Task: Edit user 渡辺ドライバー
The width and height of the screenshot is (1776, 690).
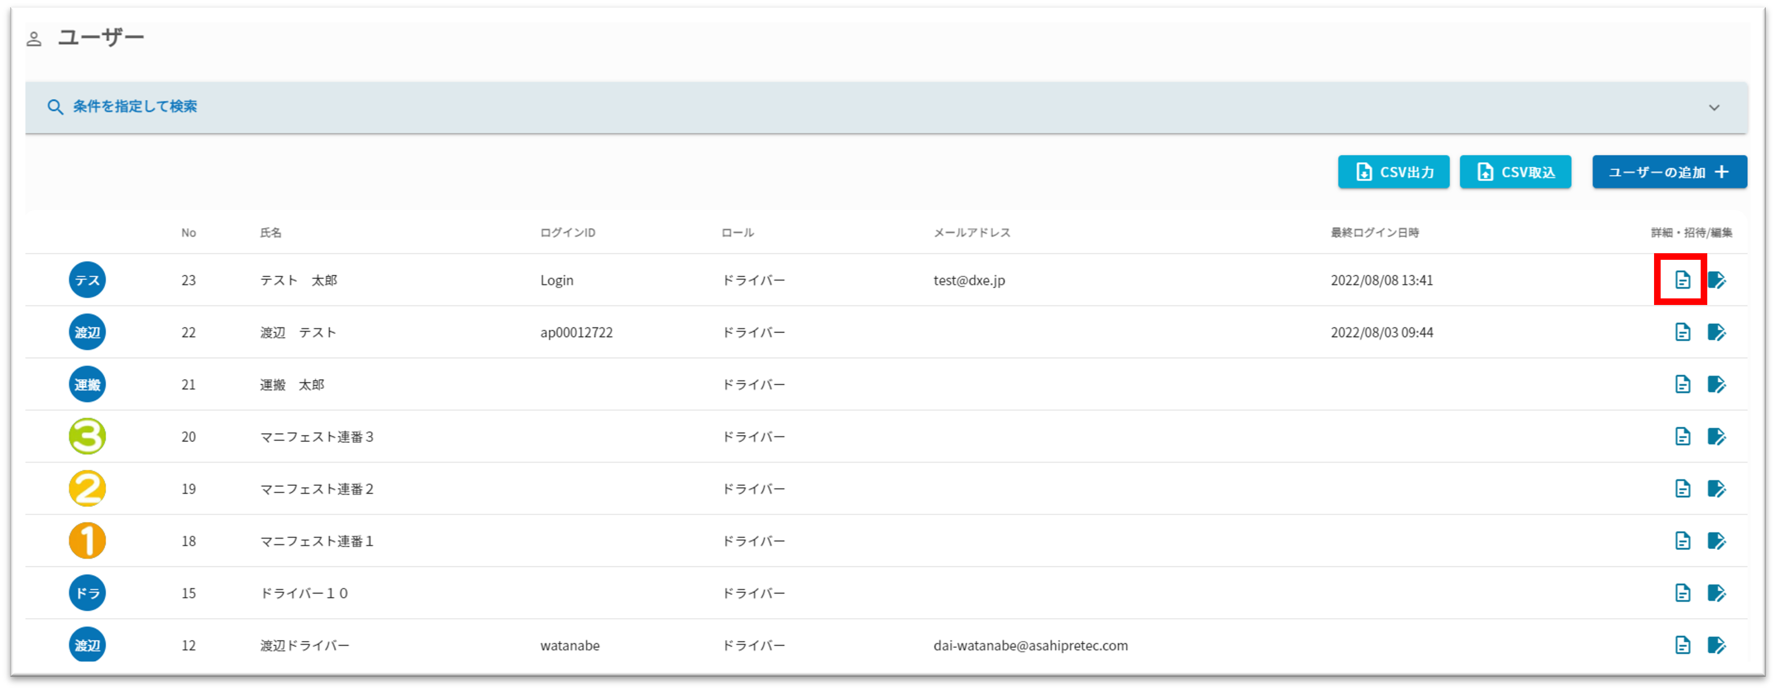Action: tap(1717, 645)
